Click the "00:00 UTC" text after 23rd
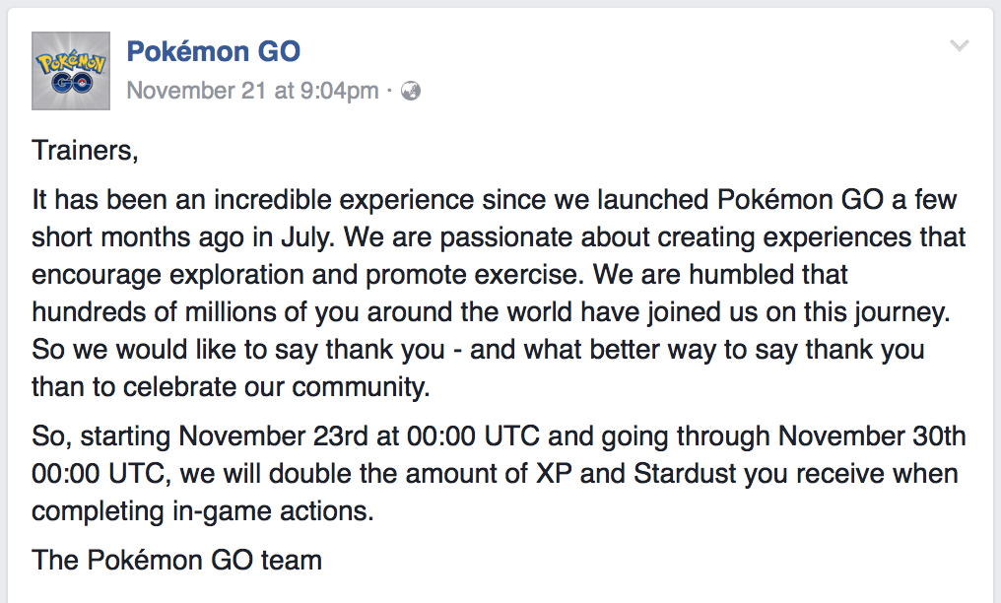The width and height of the screenshot is (1001, 603). (x=473, y=436)
